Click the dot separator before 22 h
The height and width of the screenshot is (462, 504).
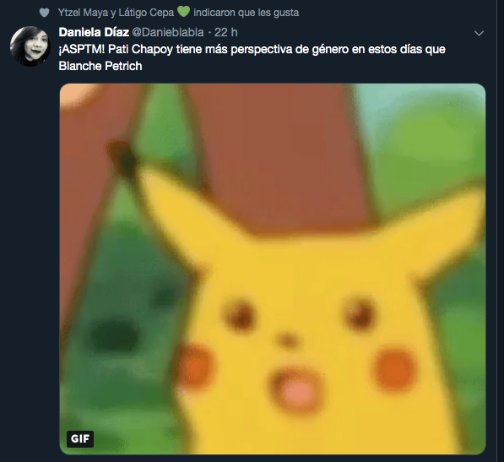point(209,32)
